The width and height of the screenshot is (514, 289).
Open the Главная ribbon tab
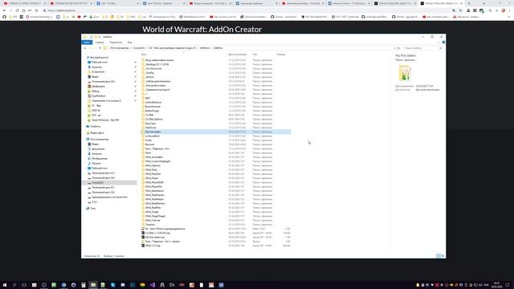(100, 43)
